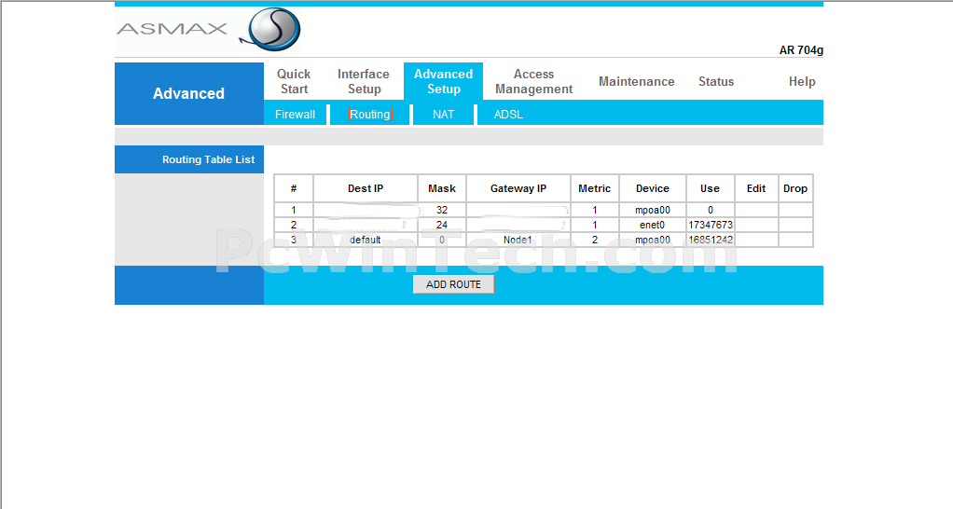The width and height of the screenshot is (953, 509).
Task: Click the mask value 24
Action: (442, 225)
